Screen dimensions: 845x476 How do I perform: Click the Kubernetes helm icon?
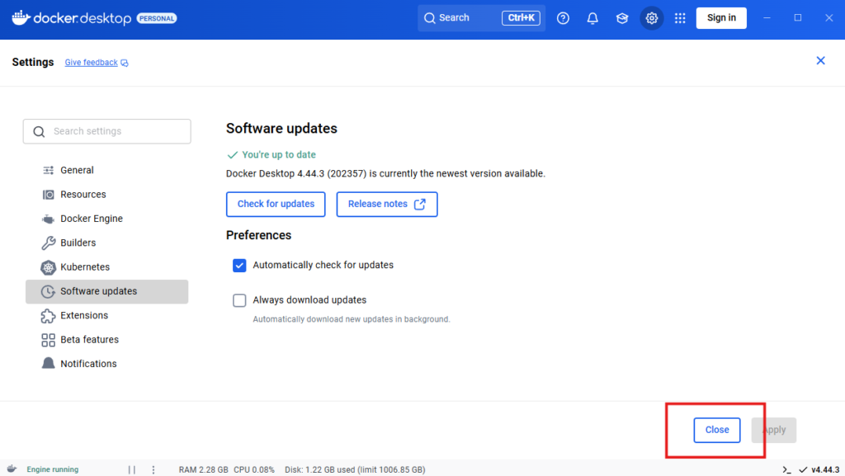pyautogui.click(x=48, y=267)
